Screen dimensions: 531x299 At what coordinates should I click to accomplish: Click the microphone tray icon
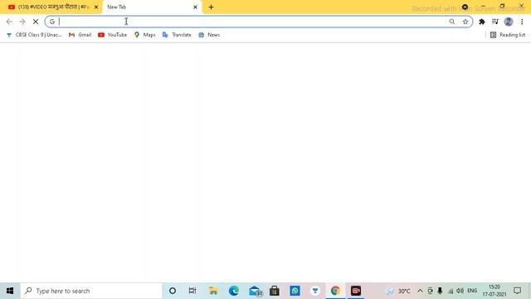(x=440, y=291)
